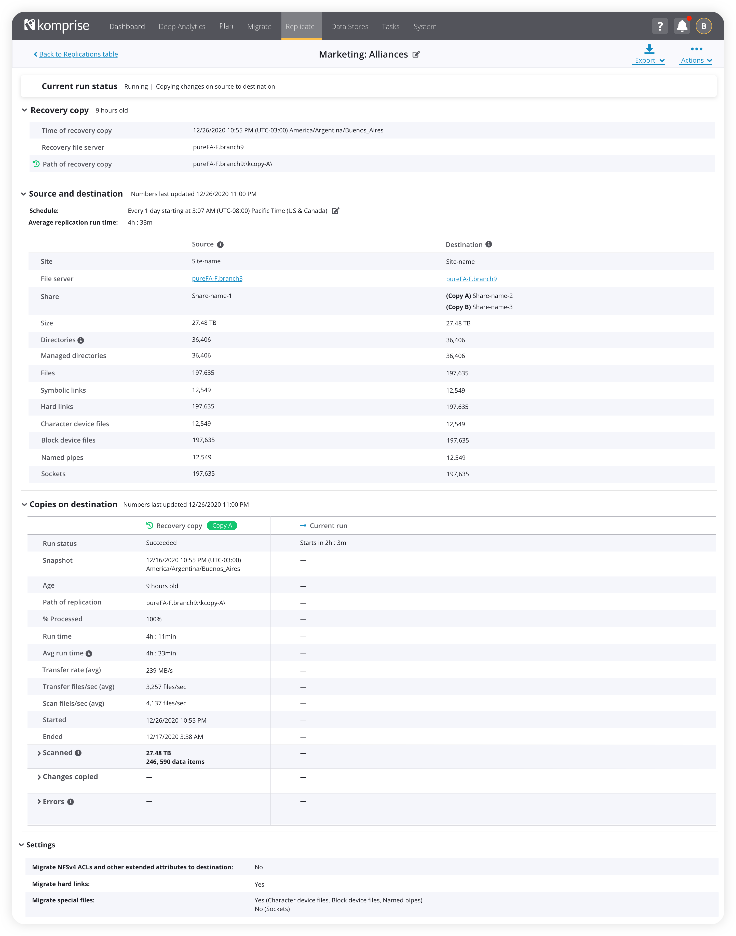Viewport: 736px width, 936px height.
Task: Switch to the Data Stores tab
Action: (x=349, y=27)
